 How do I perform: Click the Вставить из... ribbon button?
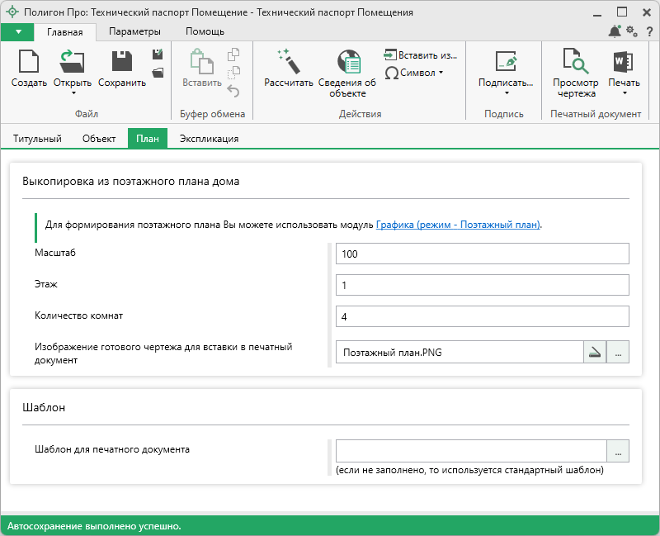[x=420, y=55]
